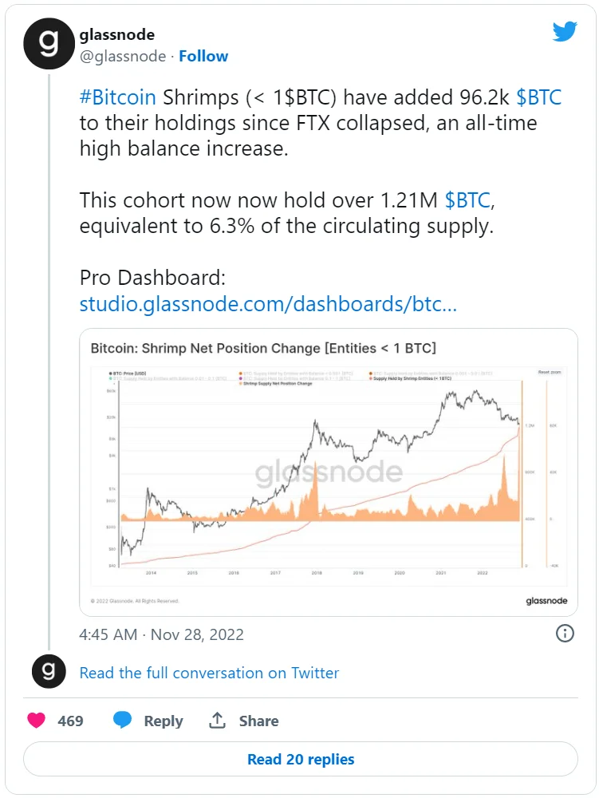Screen dimensions: 599x798
Task: Toggle Supply Held by Shrimp Entities legend
Action: pyautogui.click(x=413, y=378)
